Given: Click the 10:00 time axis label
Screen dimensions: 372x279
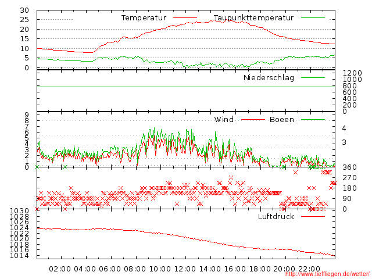Looking at the screenshot, I should click(160, 269).
